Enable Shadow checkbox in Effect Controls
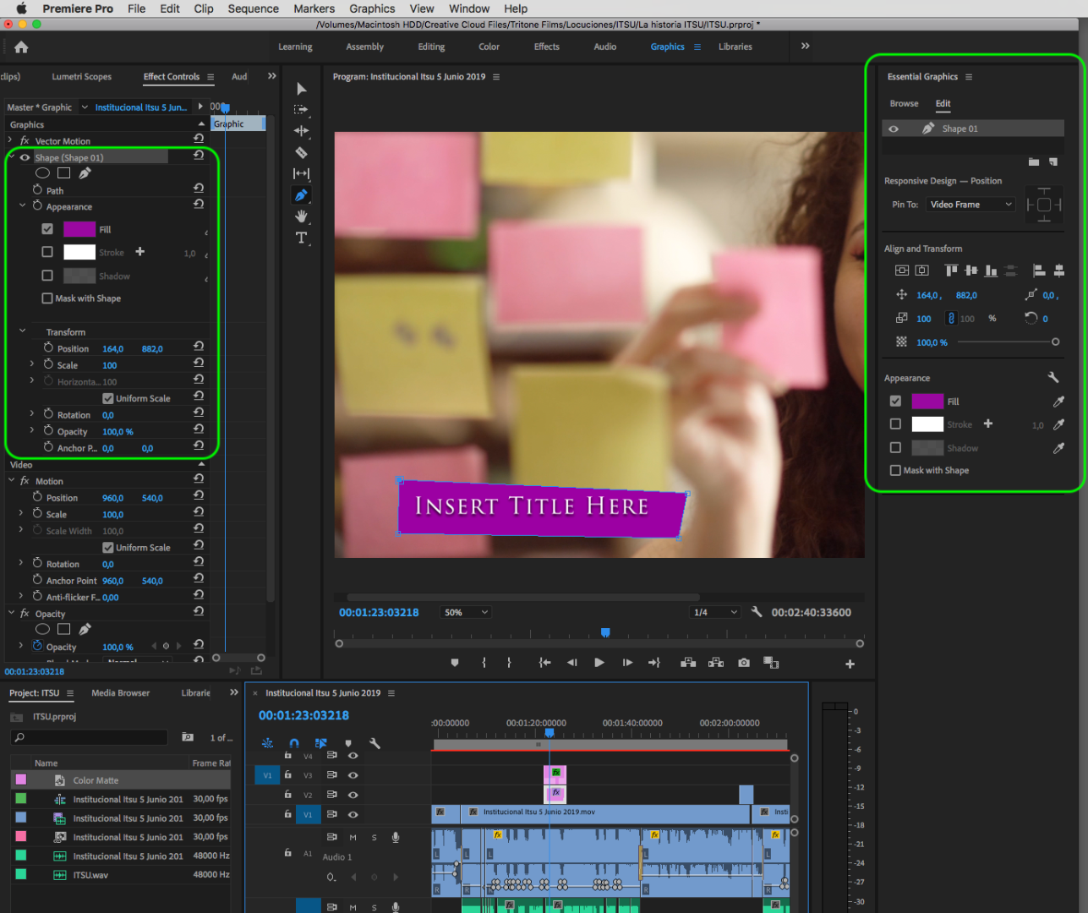The image size is (1088, 913). coord(47,276)
